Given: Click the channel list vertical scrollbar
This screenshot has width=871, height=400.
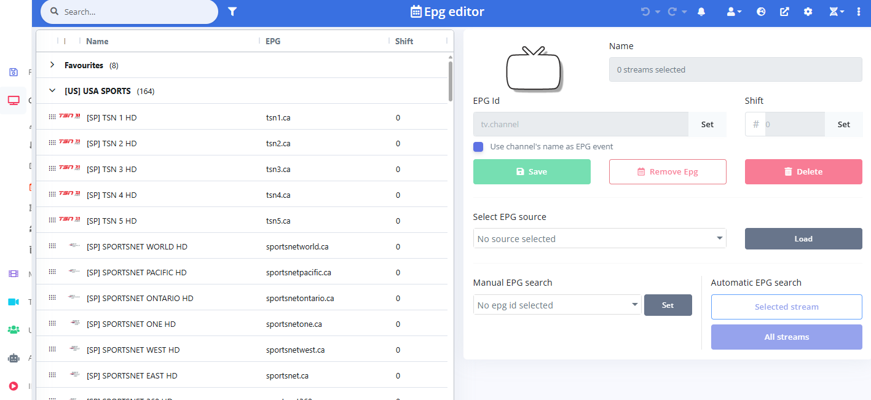Looking at the screenshot, I should pos(451,80).
